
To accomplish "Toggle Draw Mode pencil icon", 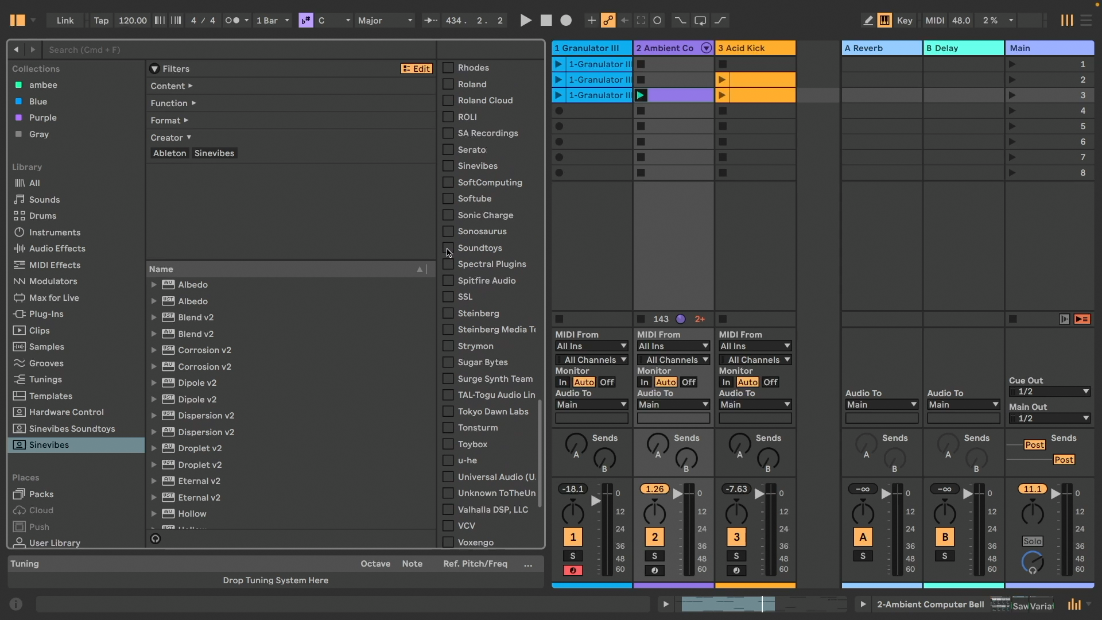I will [868, 20].
